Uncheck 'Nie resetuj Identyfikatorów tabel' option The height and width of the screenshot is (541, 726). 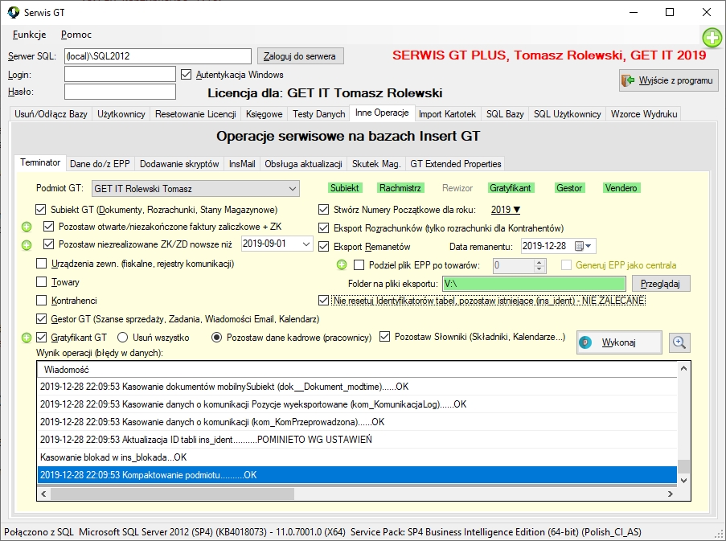click(x=324, y=301)
